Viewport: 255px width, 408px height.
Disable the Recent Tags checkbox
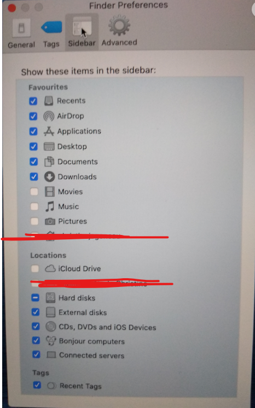(x=37, y=385)
